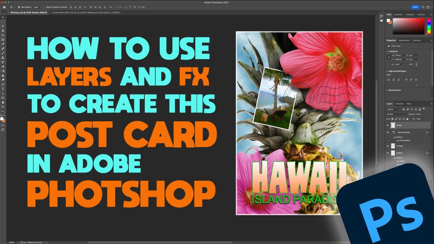Open the Normal blend mode dropdown
Screen dimensions: 434x244
(x=397, y=114)
